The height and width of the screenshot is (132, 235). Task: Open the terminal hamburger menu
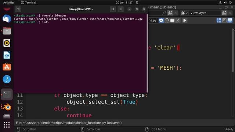(120, 9)
